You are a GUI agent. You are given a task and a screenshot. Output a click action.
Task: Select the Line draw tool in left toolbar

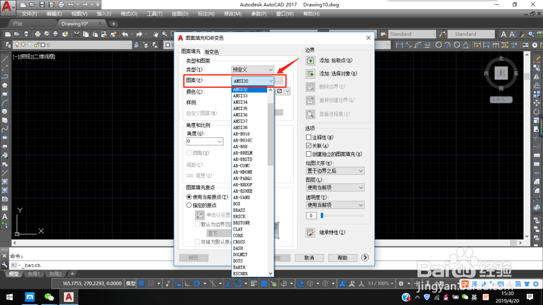[5, 59]
